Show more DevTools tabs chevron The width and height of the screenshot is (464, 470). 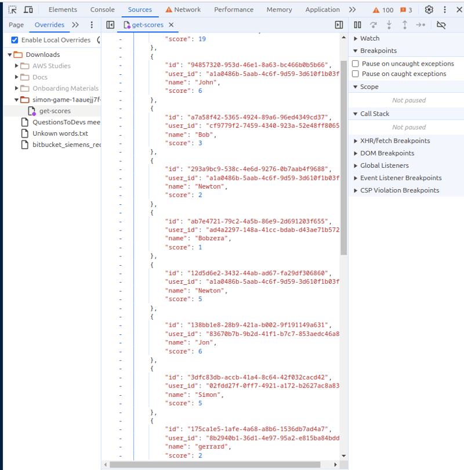[x=352, y=10]
